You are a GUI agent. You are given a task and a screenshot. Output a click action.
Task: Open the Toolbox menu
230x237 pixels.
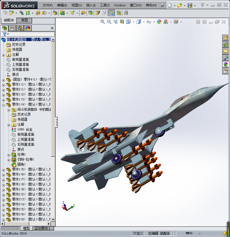tap(120, 5)
